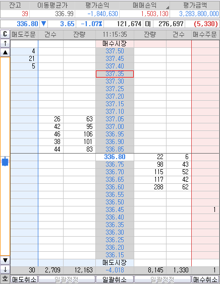Click the 호 button at bottom left

tap(5, 279)
